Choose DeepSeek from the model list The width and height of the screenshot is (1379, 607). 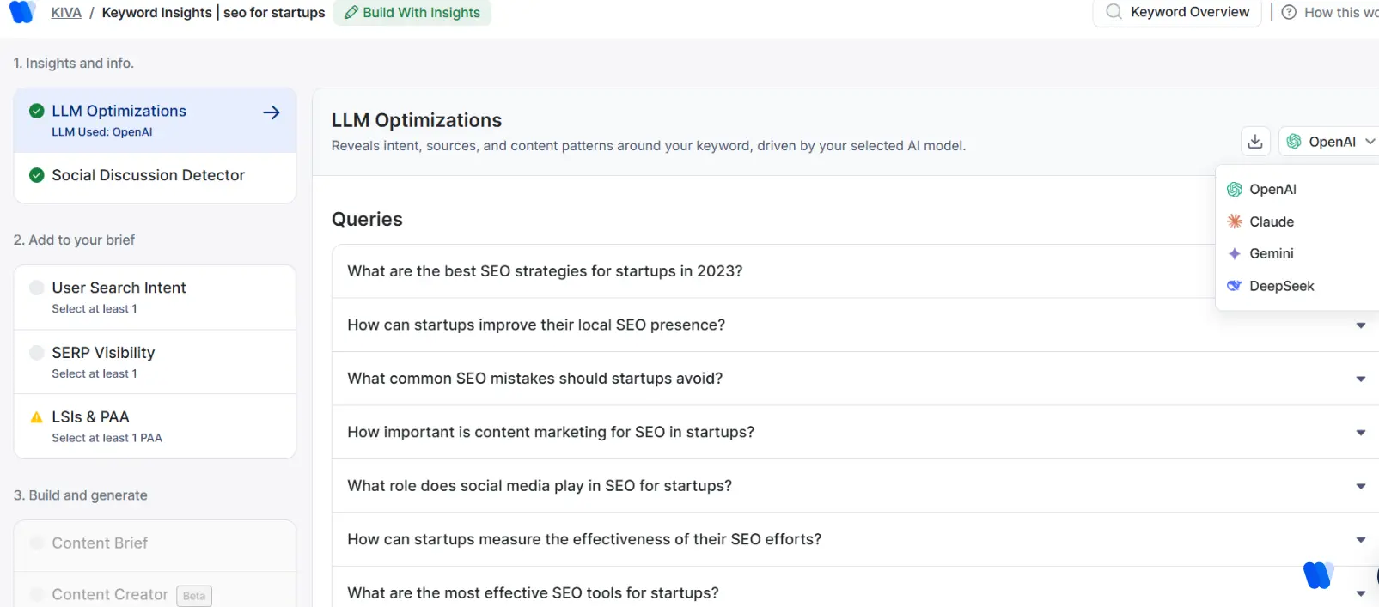click(1297, 286)
